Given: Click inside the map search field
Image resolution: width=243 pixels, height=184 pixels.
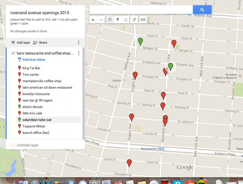Looking at the screenshot, I should [141, 10].
